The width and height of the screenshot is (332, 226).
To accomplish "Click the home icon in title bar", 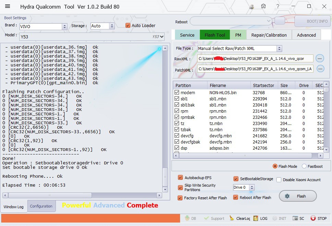I will point(263,6).
